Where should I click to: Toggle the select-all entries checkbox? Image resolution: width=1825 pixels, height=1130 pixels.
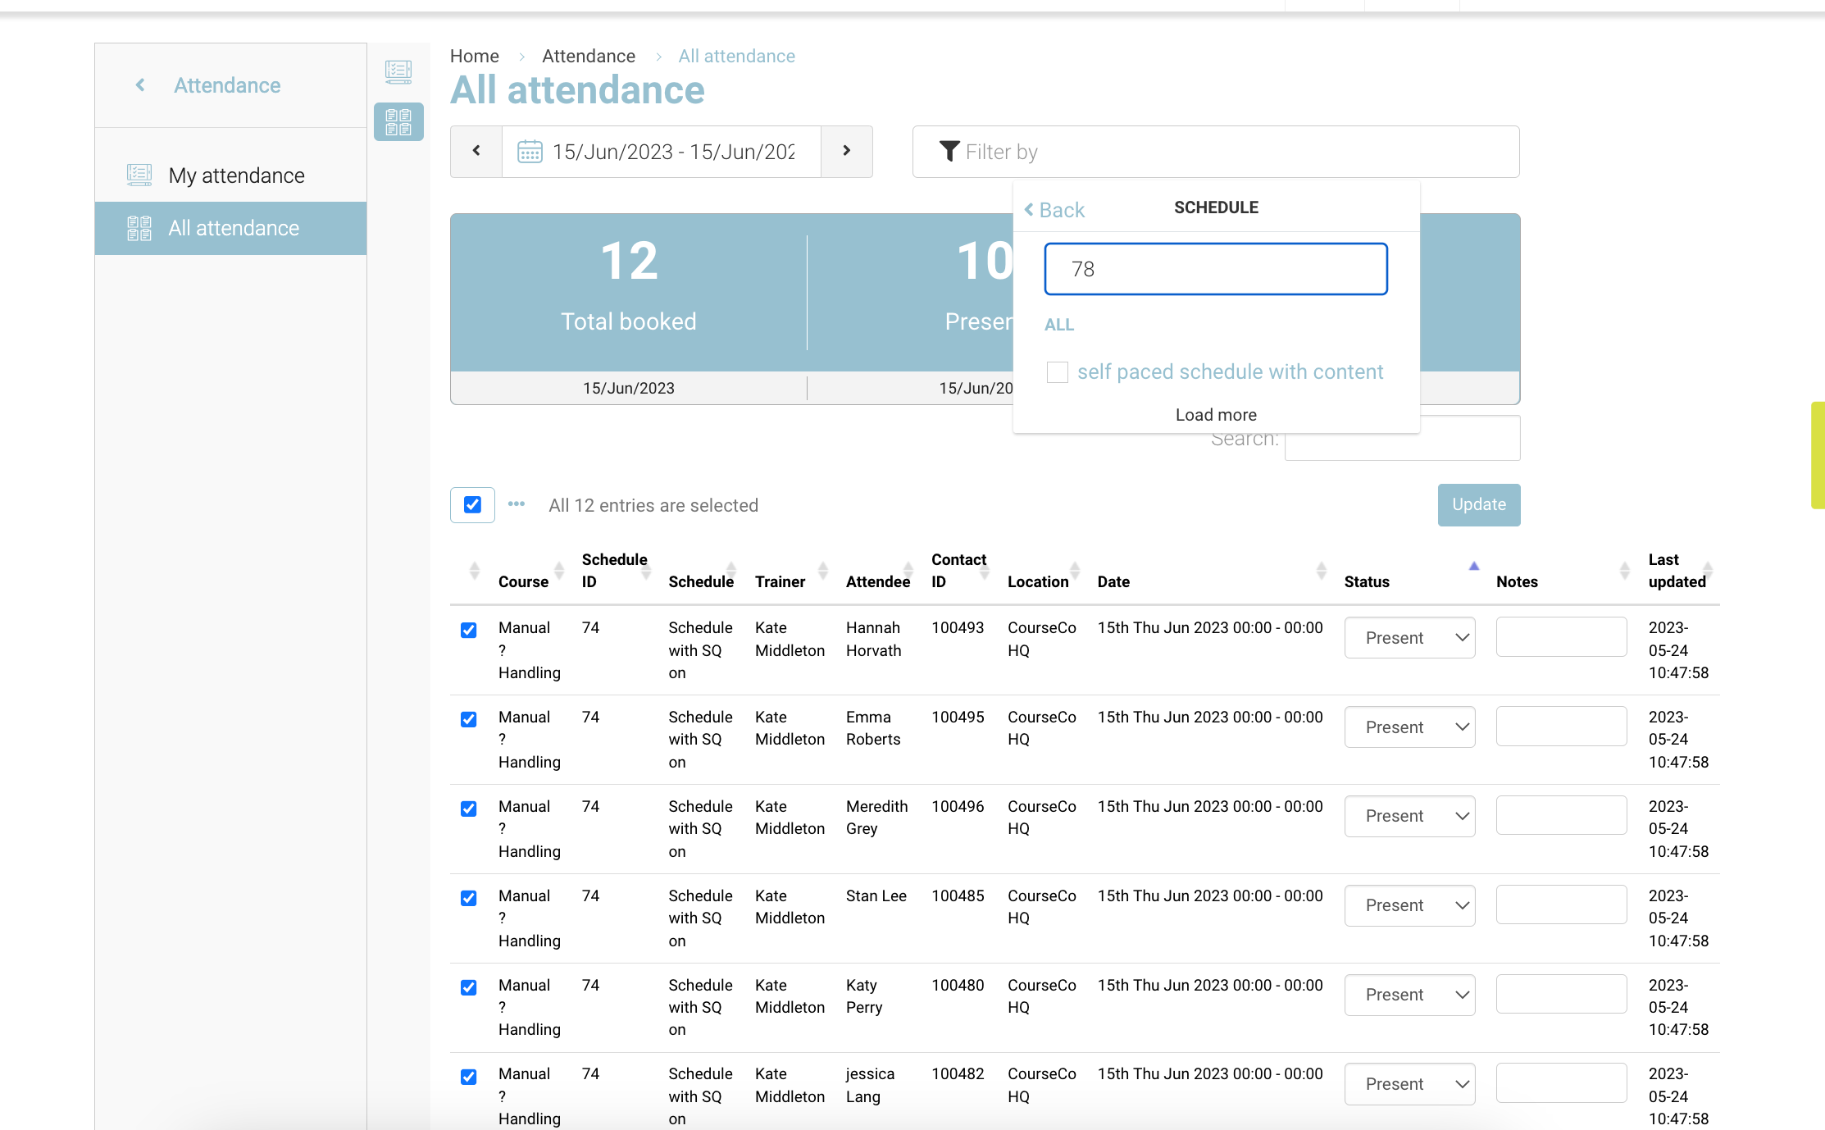coord(472,504)
